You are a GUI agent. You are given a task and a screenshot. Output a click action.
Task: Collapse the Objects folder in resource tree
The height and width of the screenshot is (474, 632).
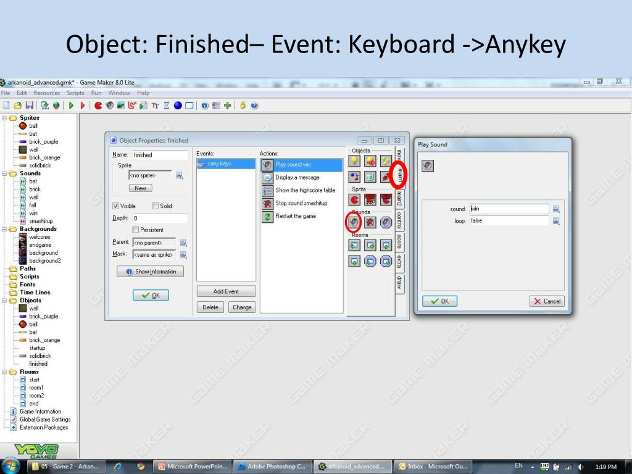4,301
